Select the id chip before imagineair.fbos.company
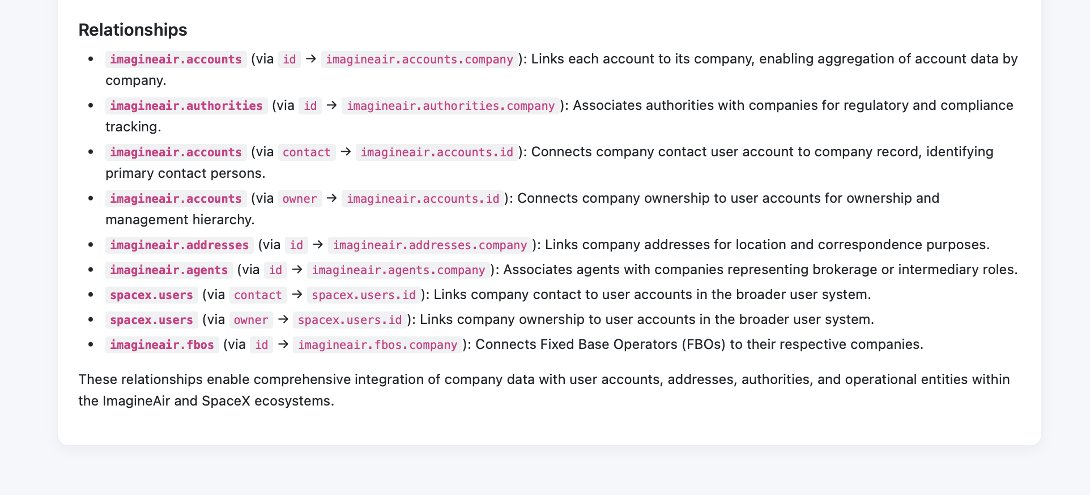This screenshot has height=495, width=1090. click(262, 345)
